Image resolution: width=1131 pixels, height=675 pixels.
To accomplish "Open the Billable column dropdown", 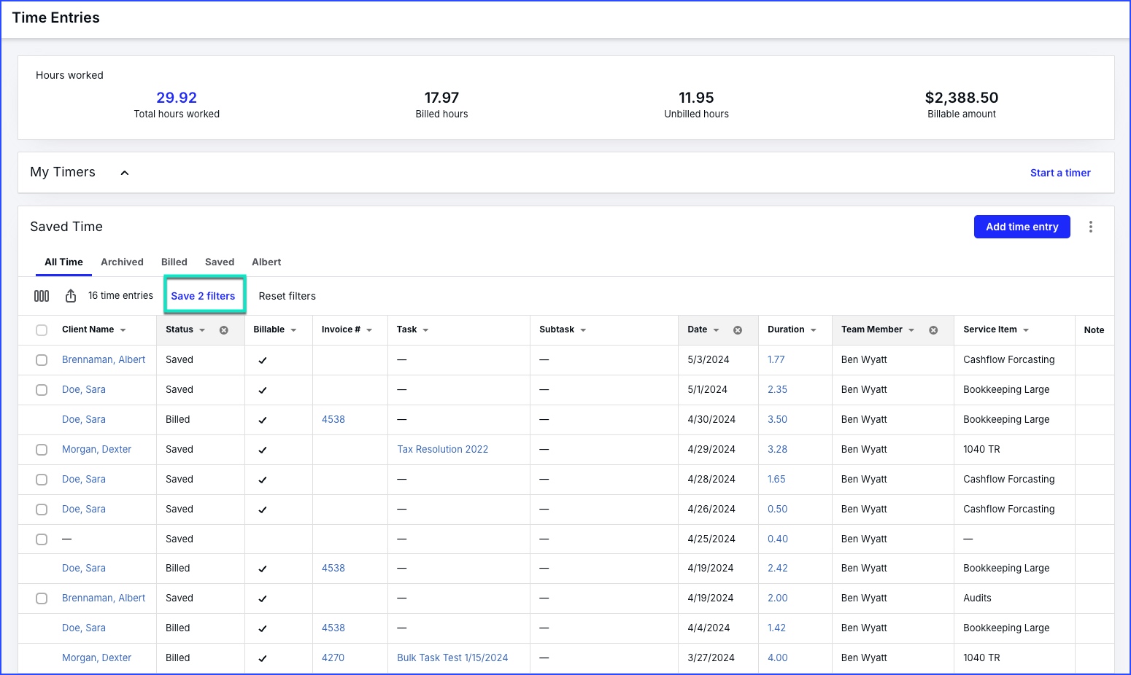I will pos(293,330).
